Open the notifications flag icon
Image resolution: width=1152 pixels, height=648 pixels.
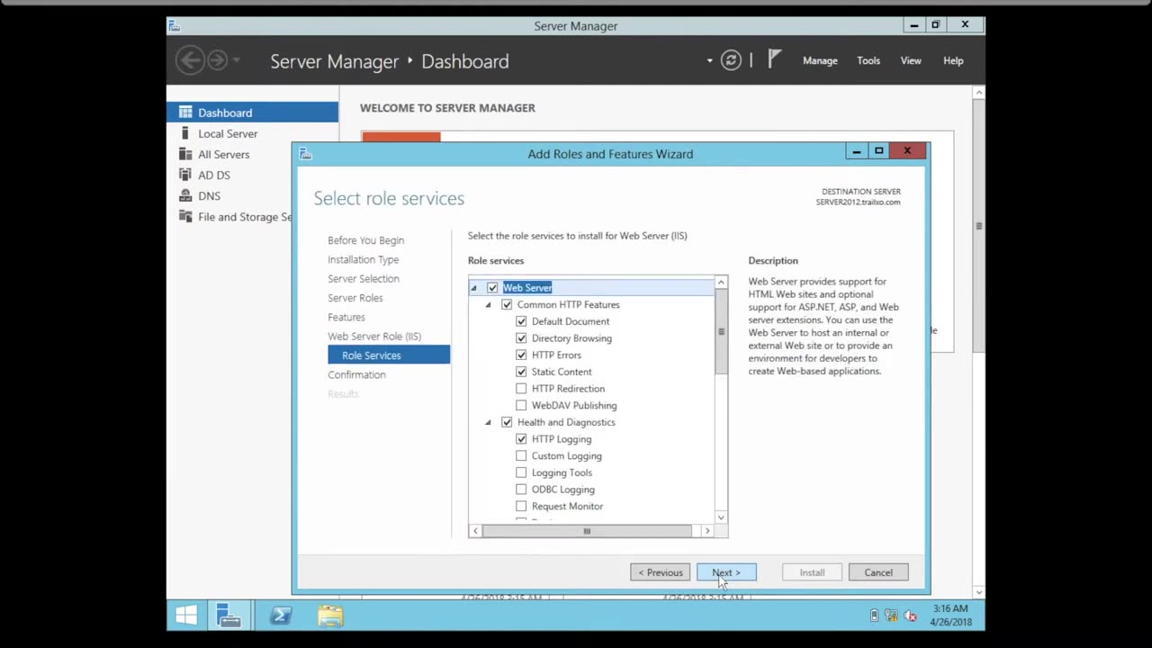point(774,59)
